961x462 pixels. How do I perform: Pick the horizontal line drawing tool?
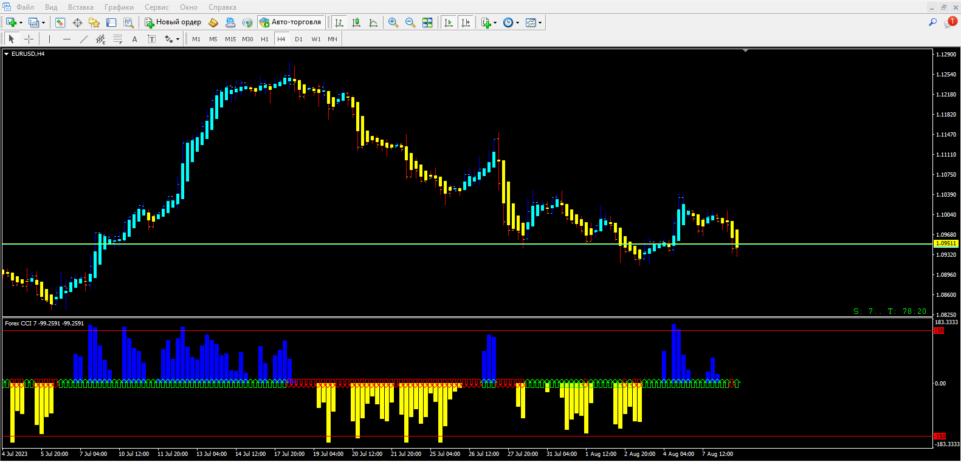point(67,39)
